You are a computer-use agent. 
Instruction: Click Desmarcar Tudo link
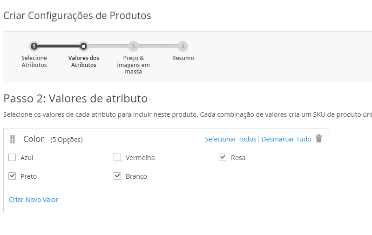[286, 139]
